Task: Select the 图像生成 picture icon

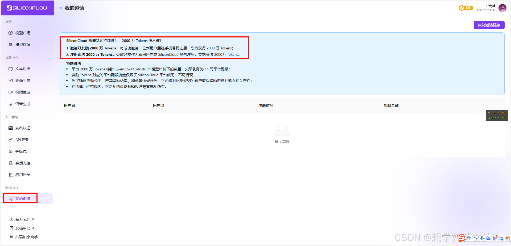Action: pos(11,80)
